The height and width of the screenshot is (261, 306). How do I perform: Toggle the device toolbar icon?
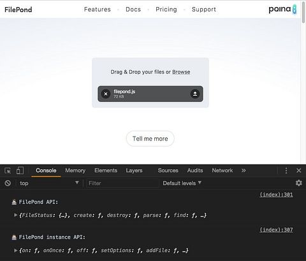(x=20, y=170)
